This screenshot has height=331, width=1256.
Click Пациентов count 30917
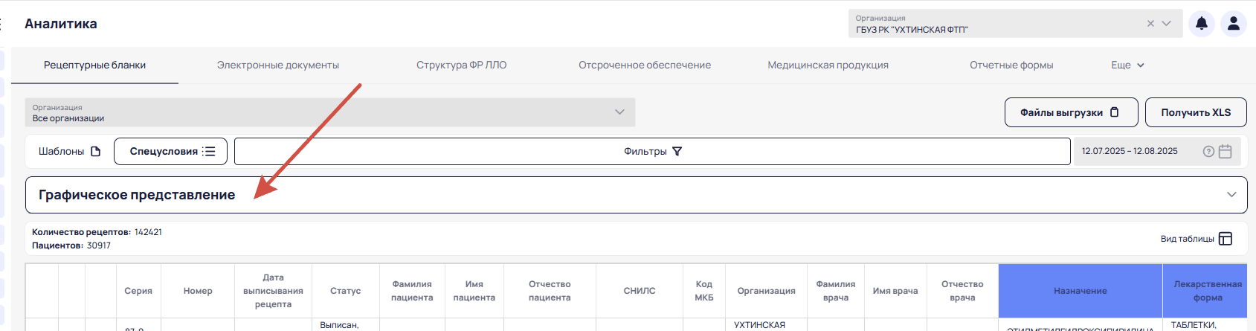(99, 245)
